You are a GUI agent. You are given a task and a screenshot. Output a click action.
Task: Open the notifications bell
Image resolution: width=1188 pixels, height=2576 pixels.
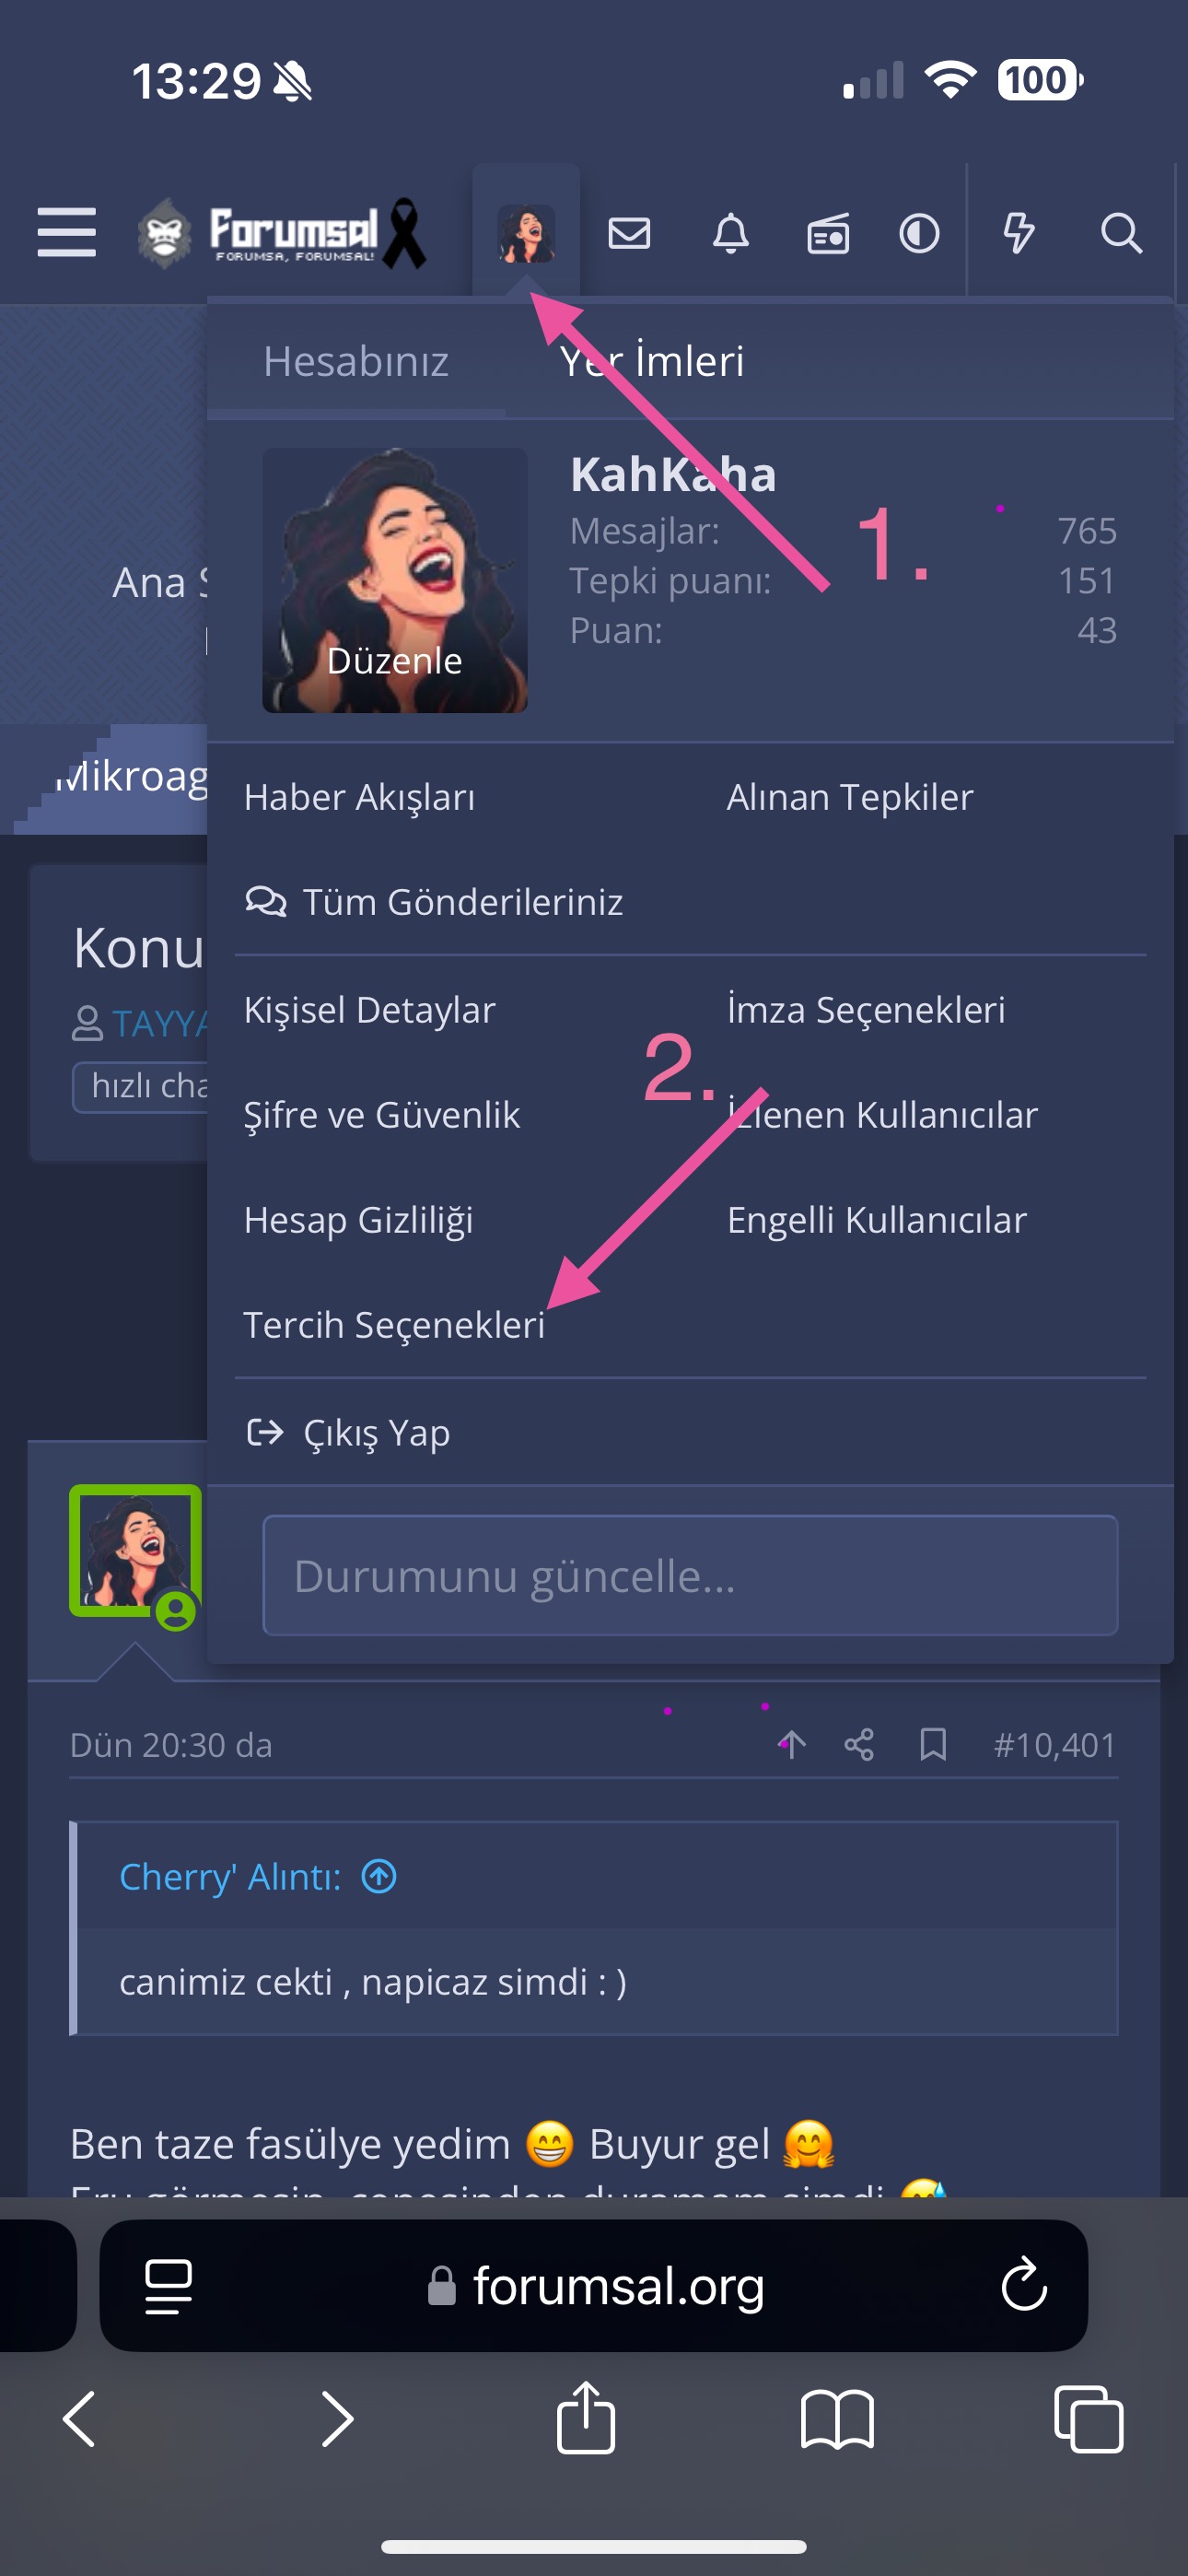point(730,233)
